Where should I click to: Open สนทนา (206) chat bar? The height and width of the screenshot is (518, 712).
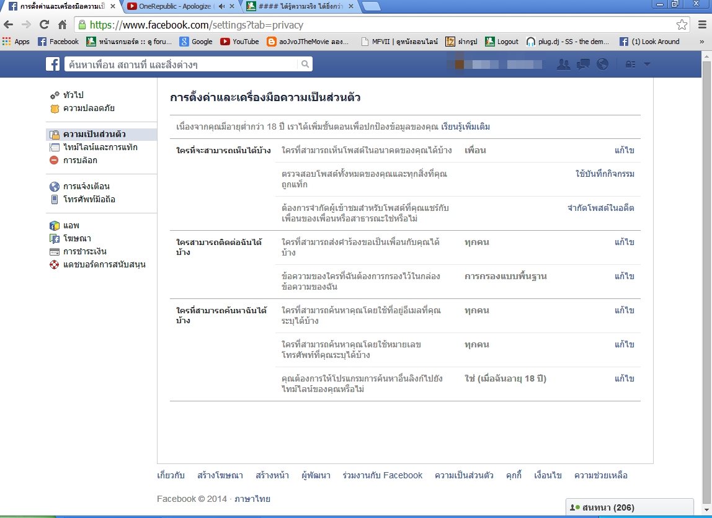coord(630,507)
